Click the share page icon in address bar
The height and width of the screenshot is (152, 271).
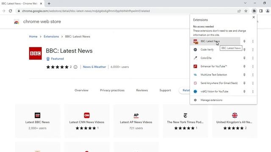pos(239,11)
